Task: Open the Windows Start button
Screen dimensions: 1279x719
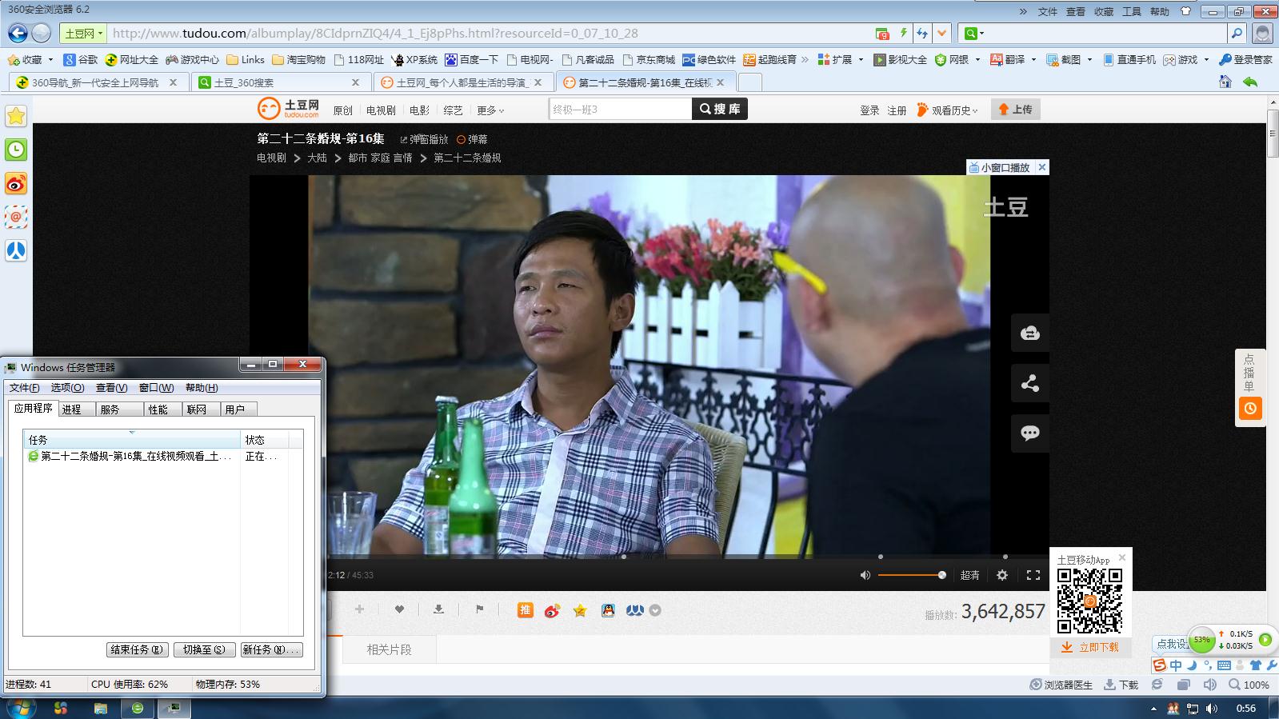Action: click(20, 708)
